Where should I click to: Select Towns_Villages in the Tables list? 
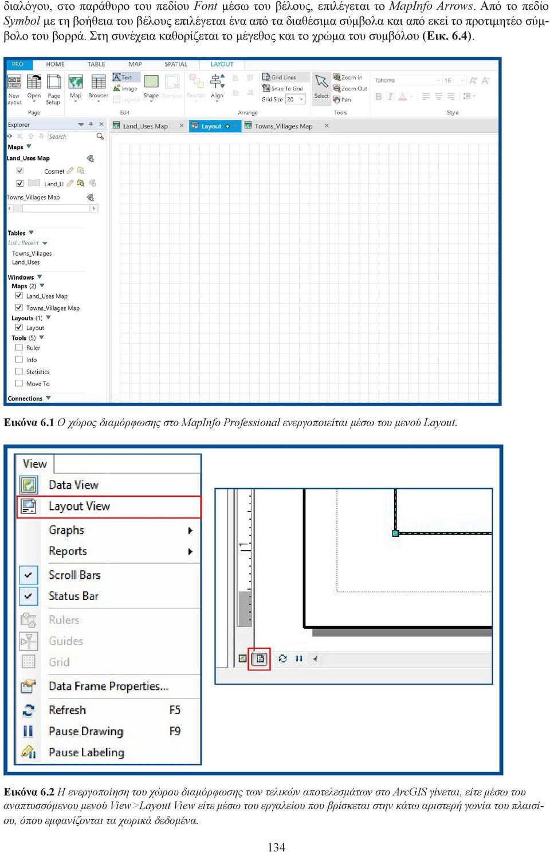click(x=32, y=253)
